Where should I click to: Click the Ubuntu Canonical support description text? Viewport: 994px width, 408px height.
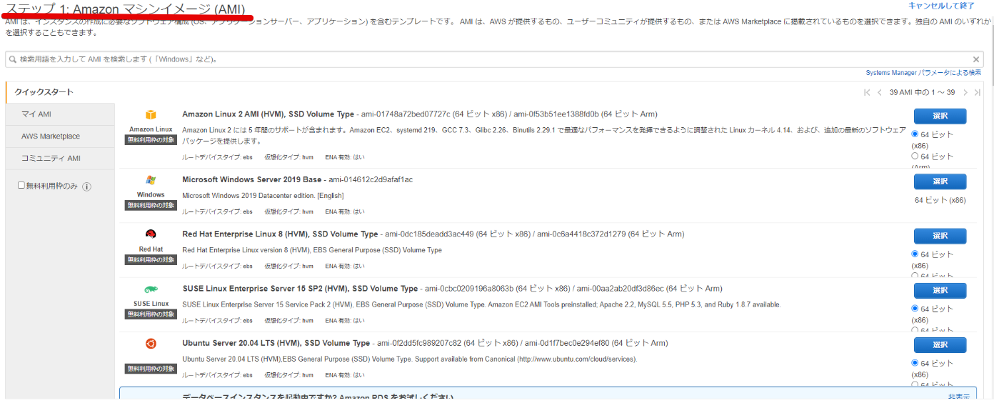point(409,359)
